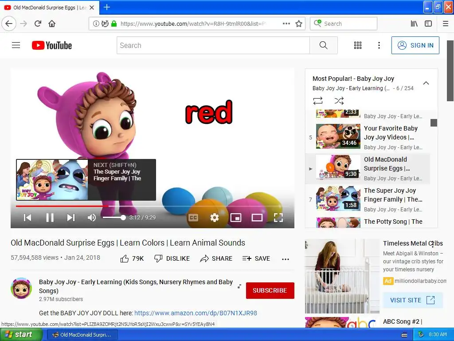Screen dimensions: 454x341
Task: Adjust the volume slider handle
Action: (123, 218)
